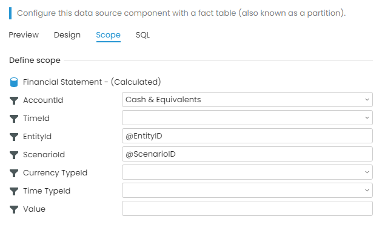The height and width of the screenshot is (225, 382).
Task: Click the empty Value input field
Action: coord(247,208)
